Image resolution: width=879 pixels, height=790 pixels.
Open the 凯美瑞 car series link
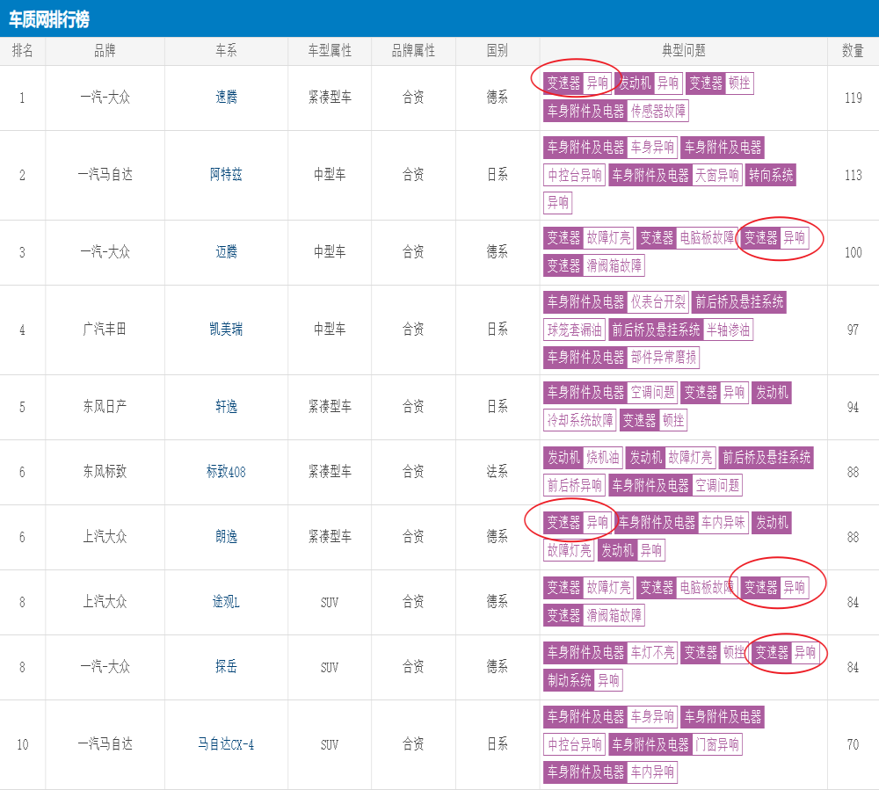point(226,330)
